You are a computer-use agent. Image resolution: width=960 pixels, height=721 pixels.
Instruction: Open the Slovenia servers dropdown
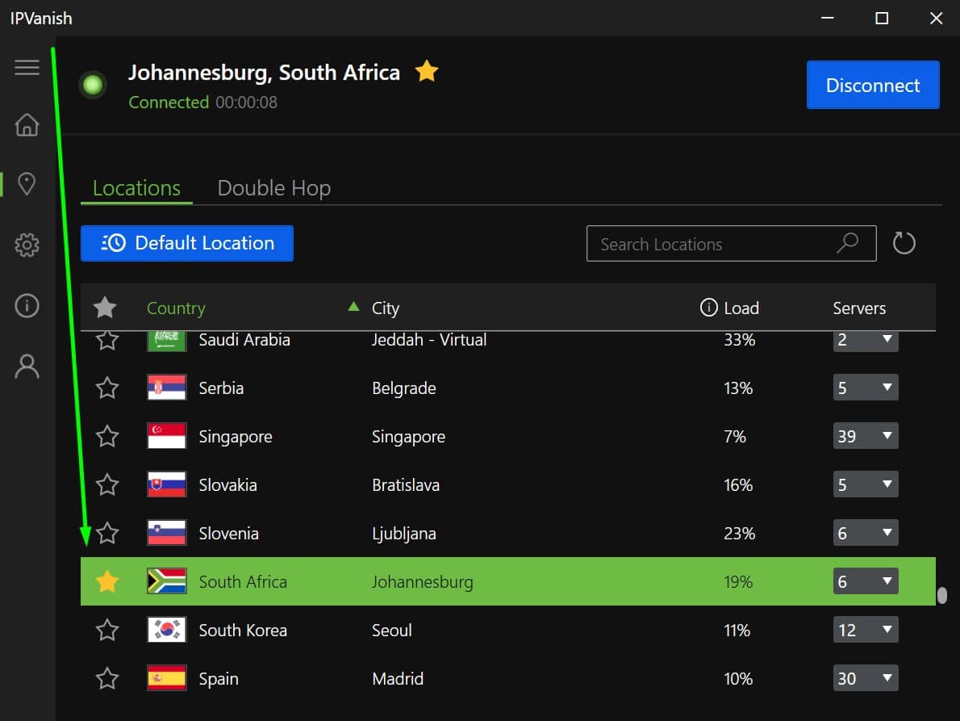tap(866, 533)
